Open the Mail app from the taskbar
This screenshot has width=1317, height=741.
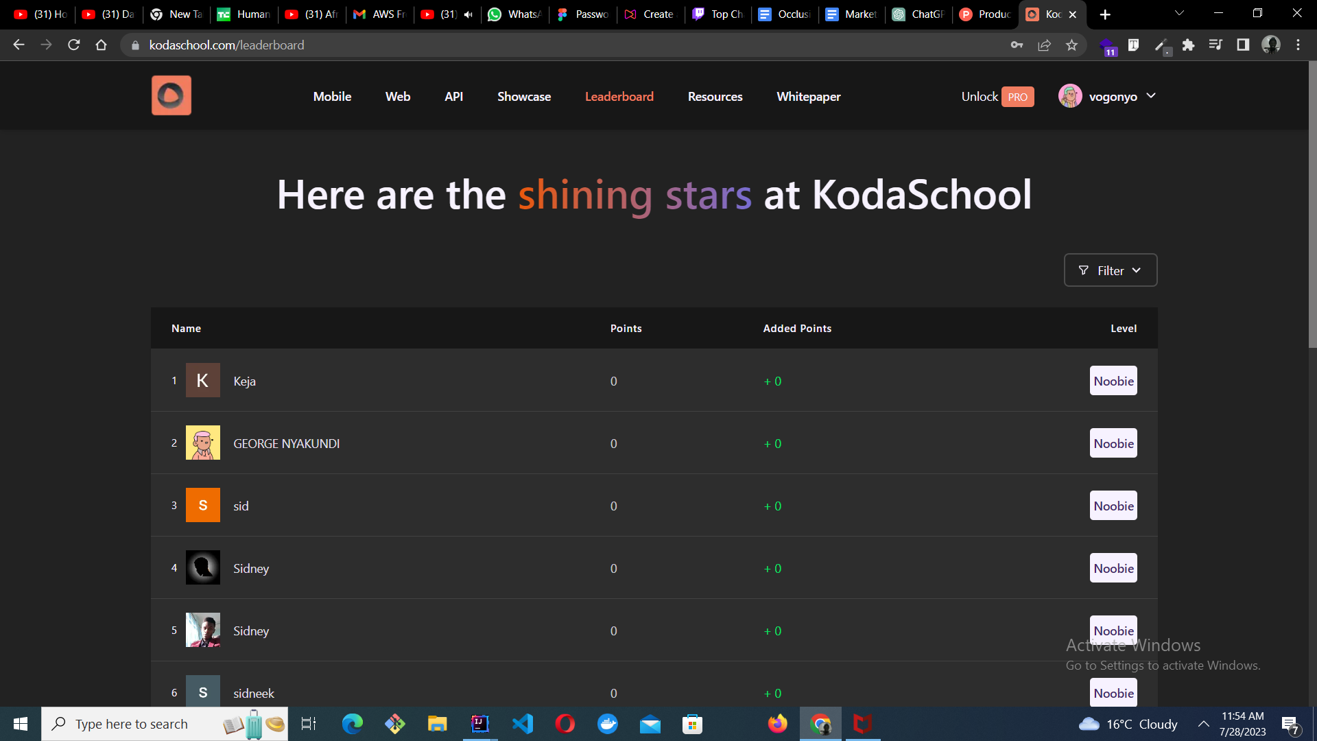point(650,724)
